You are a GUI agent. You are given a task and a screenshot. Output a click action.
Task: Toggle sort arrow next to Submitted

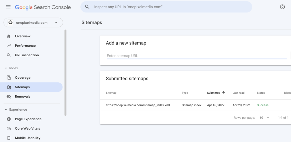tap(223, 92)
